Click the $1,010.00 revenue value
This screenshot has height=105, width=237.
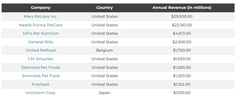(x=182, y=93)
